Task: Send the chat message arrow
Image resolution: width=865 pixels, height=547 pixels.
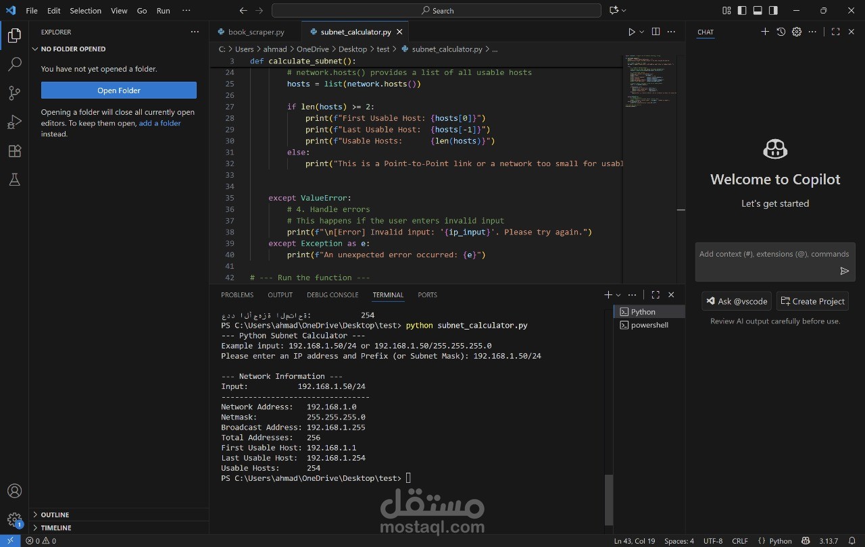Action: (844, 271)
